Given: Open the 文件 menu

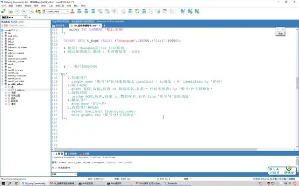Looking at the screenshot, I should point(4,5).
